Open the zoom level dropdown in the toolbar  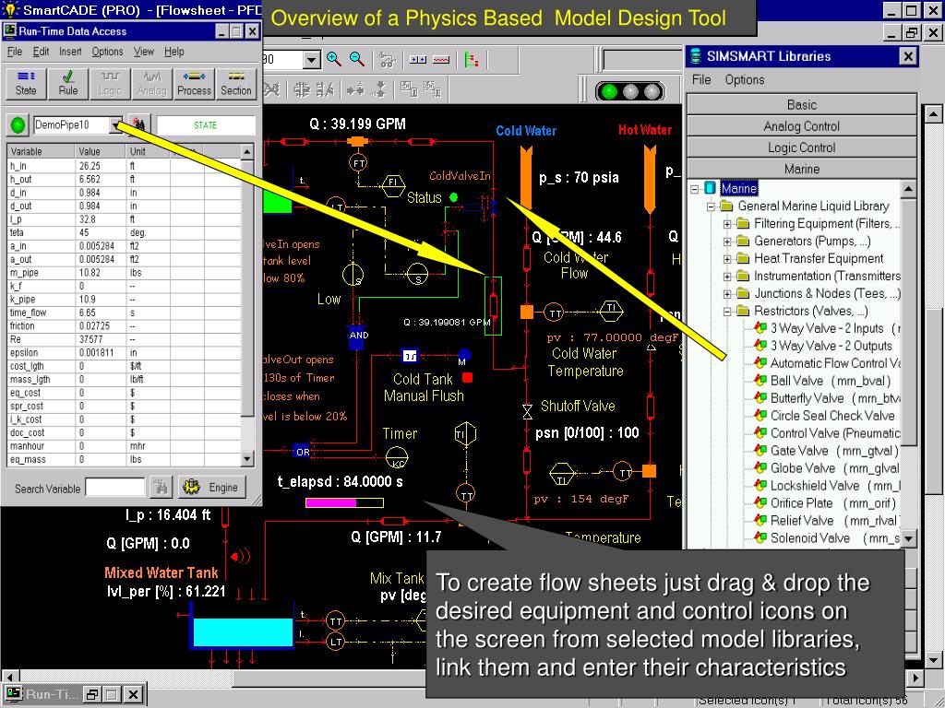[x=312, y=60]
